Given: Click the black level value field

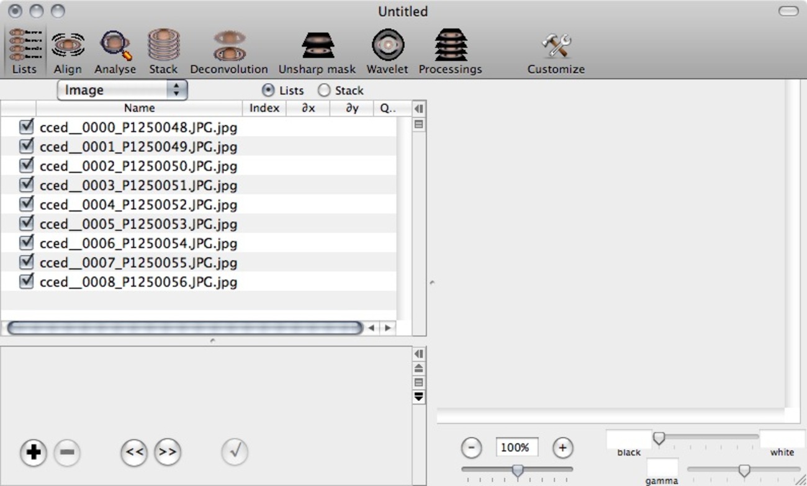Looking at the screenshot, I should [x=629, y=439].
